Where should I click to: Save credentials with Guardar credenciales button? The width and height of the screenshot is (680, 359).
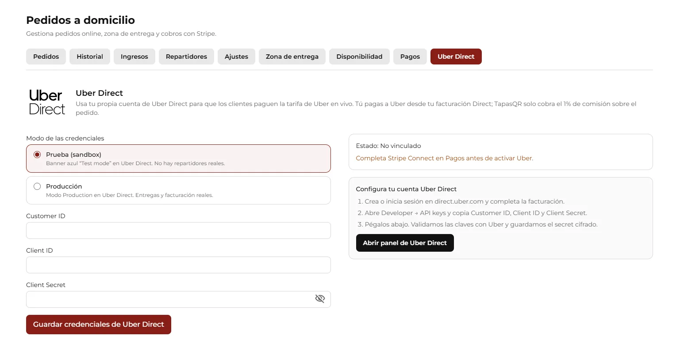point(99,325)
